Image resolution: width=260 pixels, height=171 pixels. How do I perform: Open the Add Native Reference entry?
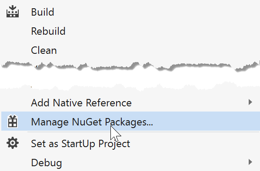(x=130, y=102)
